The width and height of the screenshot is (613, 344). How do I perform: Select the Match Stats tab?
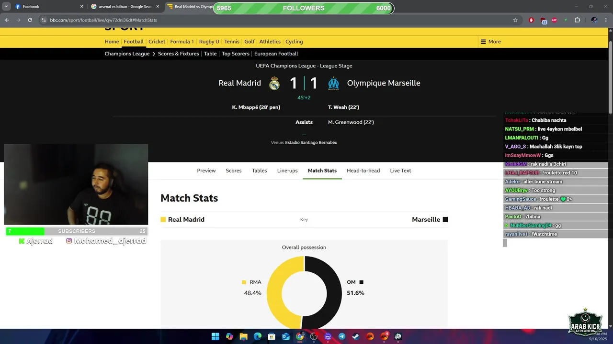click(x=322, y=171)
